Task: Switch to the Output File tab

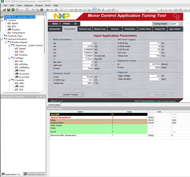Action: tap(159, 29)
